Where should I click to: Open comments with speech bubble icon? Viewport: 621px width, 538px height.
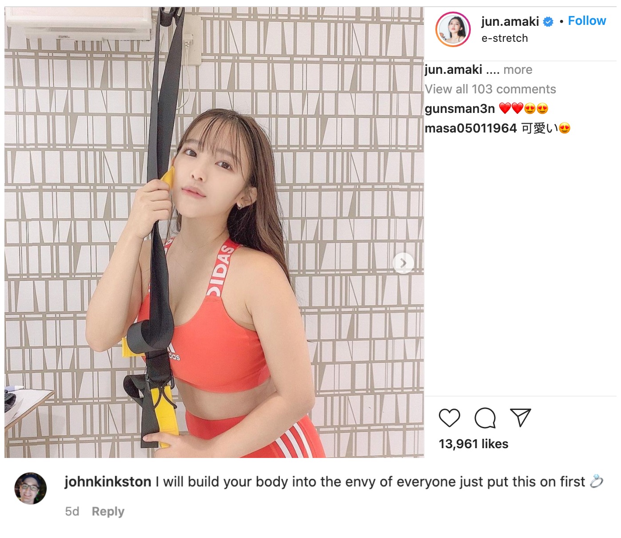[485, 418]
